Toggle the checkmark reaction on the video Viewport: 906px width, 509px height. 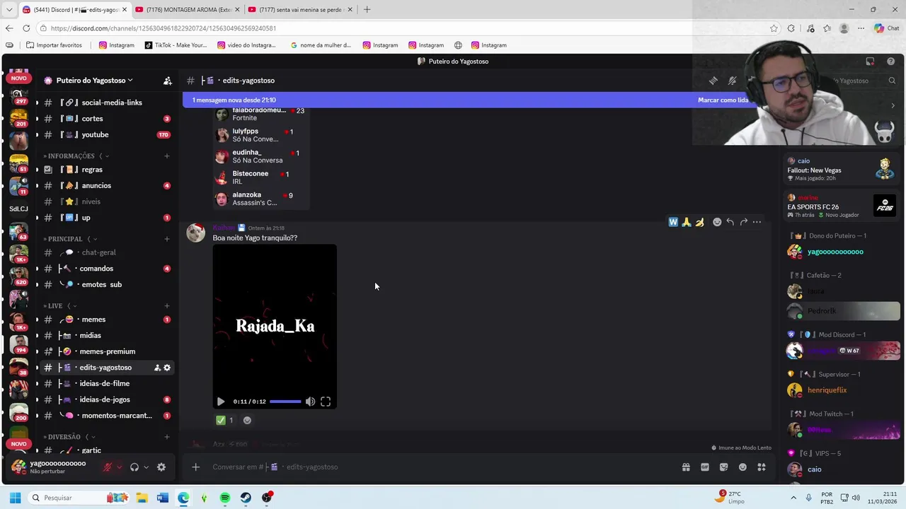tap(225, 420)
